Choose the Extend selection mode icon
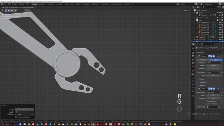 [8, 10]
